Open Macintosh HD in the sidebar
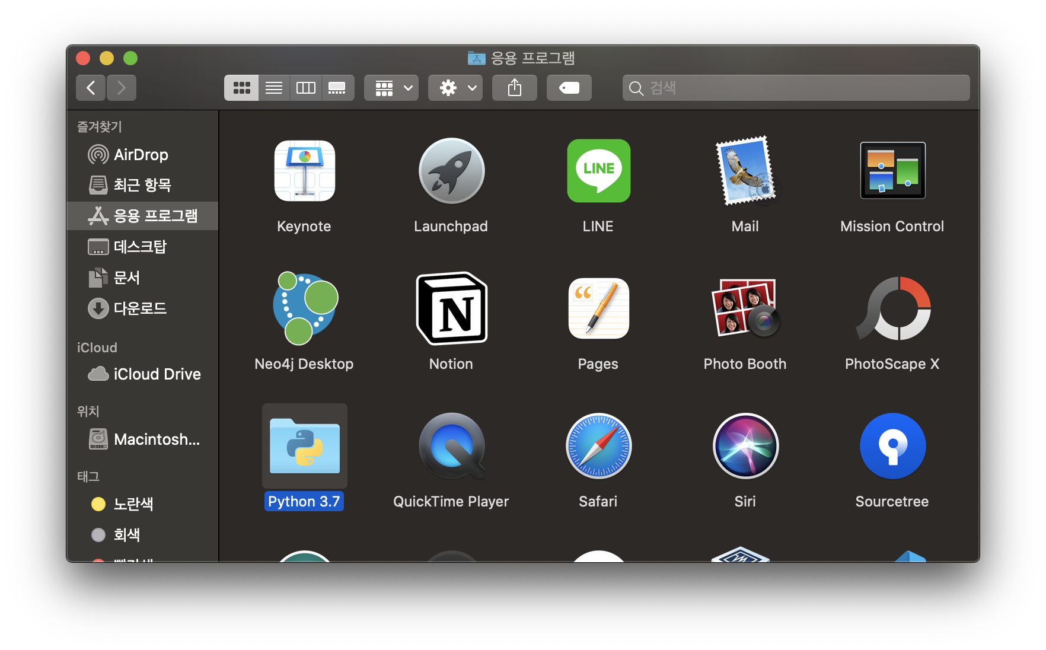This screenshot has height=650, width=1046. coord(142,439)
